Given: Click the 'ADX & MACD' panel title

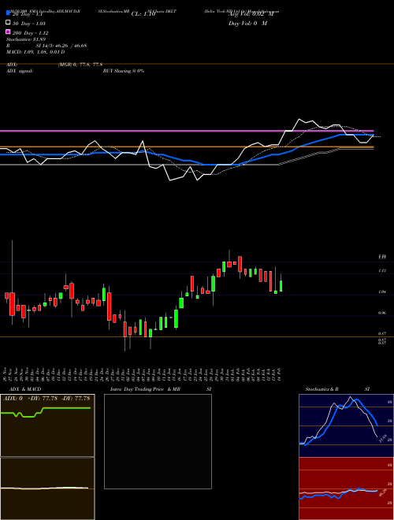Looking at the screenshot, I should click(x=25, y=389).
